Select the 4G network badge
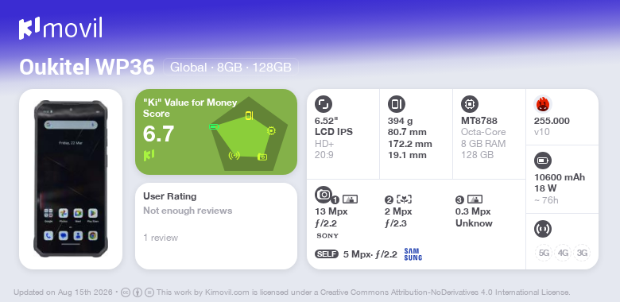This screenshot has width=620, height=302. [563, 253]
